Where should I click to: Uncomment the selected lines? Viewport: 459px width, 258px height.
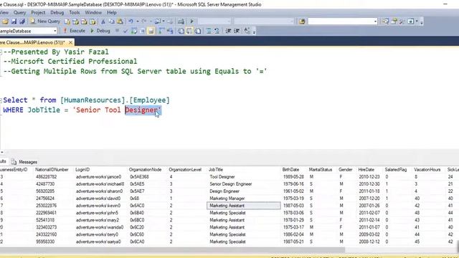[x=217, y=31]
